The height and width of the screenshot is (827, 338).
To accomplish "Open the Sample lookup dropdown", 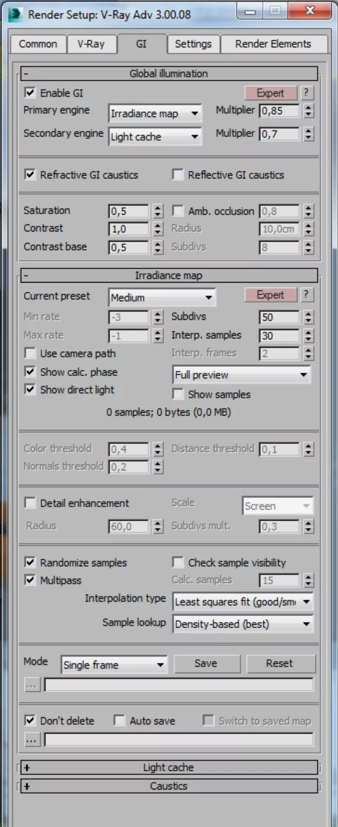I will point(243,624).
